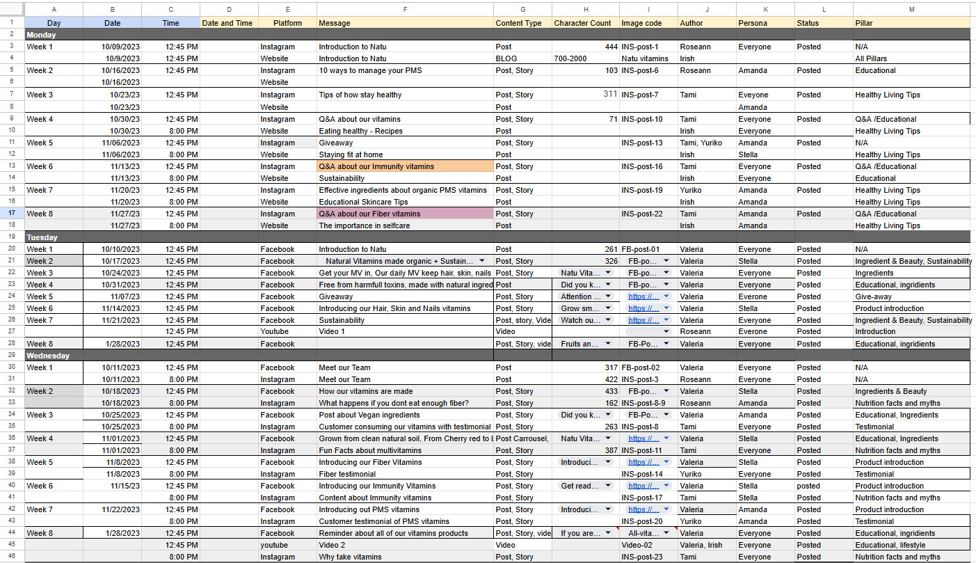This screenshot has width=976, height=563.
Task: Open the "Natural Vitamins made organic" message dropdown
Action: (481, 261)
